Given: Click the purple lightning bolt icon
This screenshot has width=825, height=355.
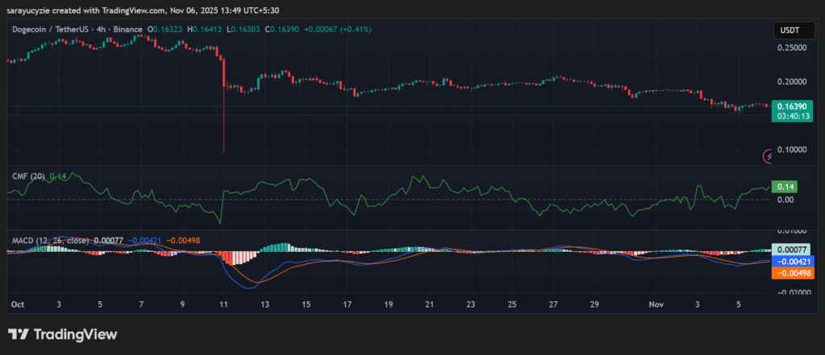Looking at the screenshot, I should [x=769, y=155].
